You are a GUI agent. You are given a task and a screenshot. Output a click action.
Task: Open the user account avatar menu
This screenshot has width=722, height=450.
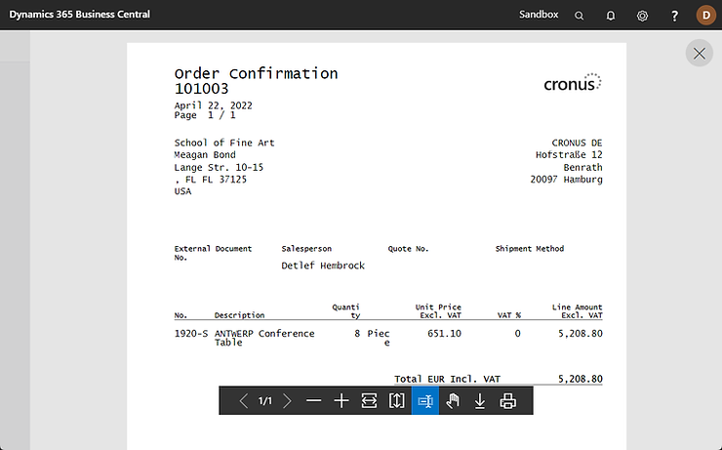(x=705, y=16)
